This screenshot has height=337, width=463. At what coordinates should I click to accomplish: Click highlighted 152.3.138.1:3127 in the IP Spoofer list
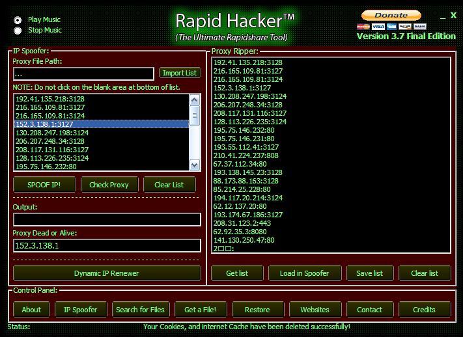(101, 124)
